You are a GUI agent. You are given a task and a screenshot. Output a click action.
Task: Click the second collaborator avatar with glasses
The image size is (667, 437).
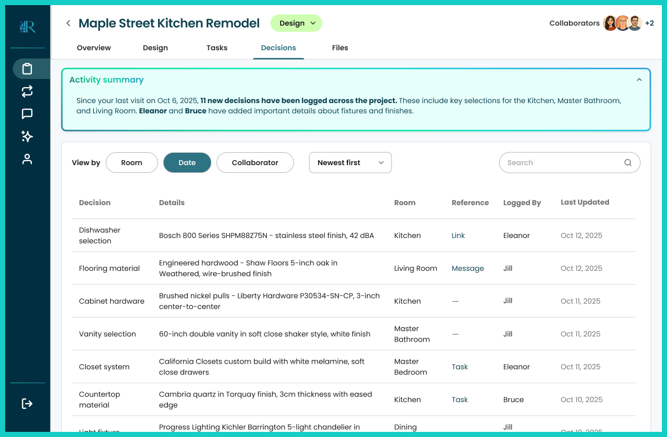point(622,23)
